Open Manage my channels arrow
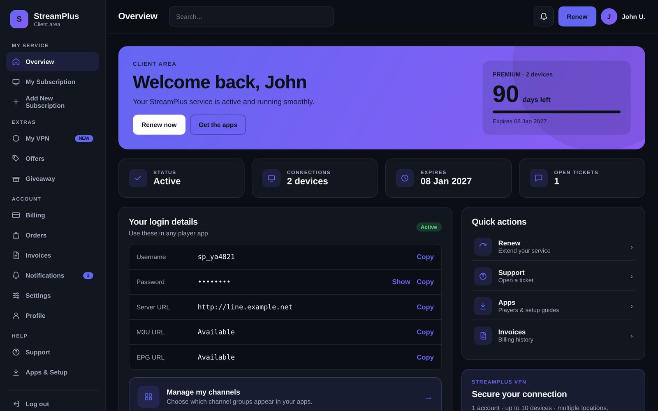The width and height of the screenshot is (658, 411). [x=428, y=397]
